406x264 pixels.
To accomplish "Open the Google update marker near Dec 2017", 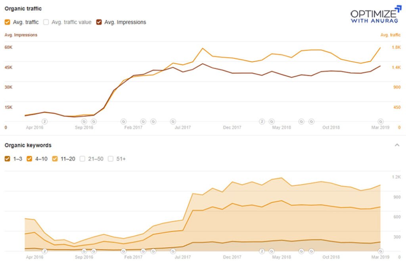I will 272,122.
